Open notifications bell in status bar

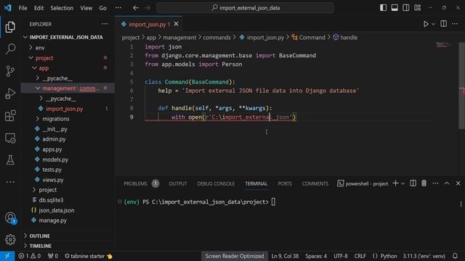point(455,256)
